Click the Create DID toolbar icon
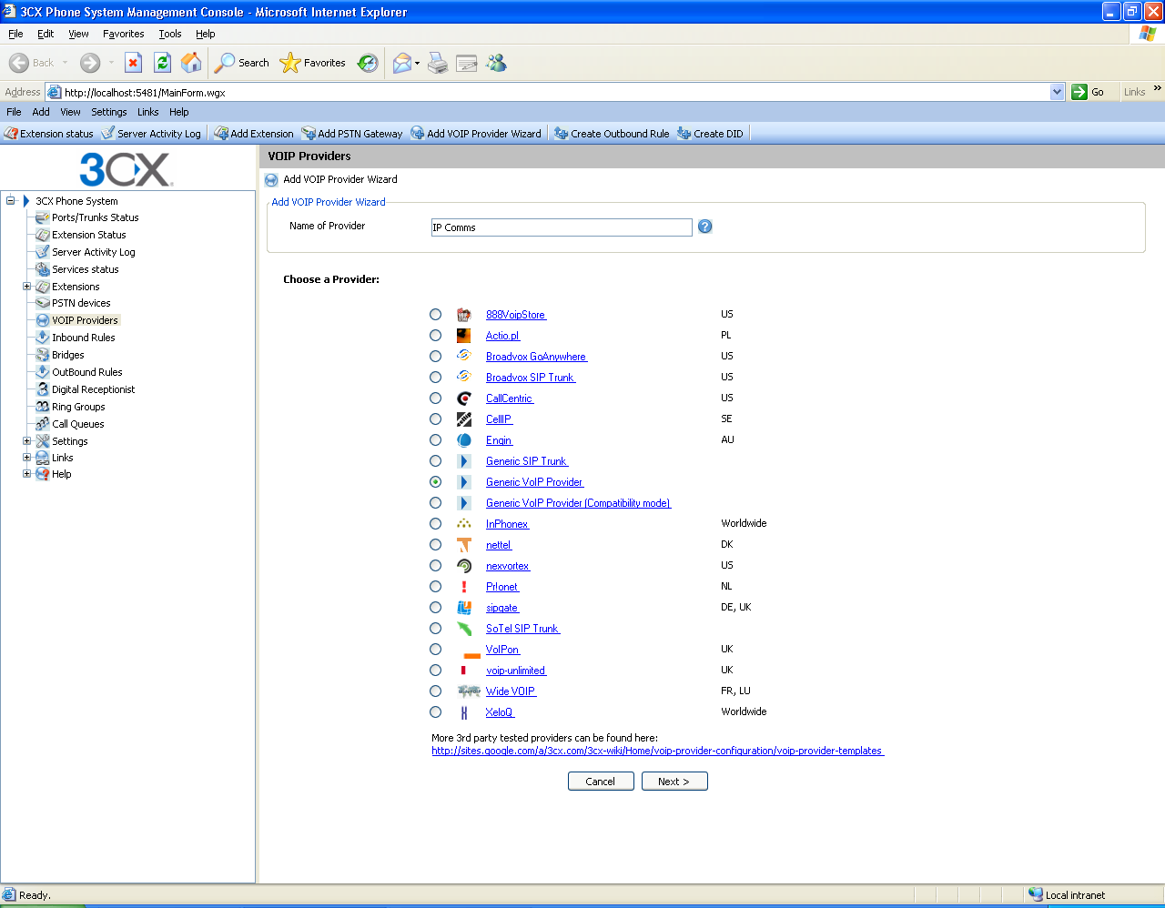The width and height of the screenshot is (1165, 908). click(684, 134)
